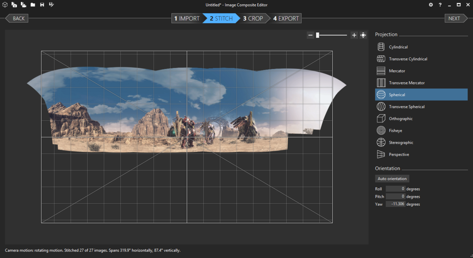473x258 pixels.
Task: Click the stitched panorama preview image
Action: coord(186,109)
